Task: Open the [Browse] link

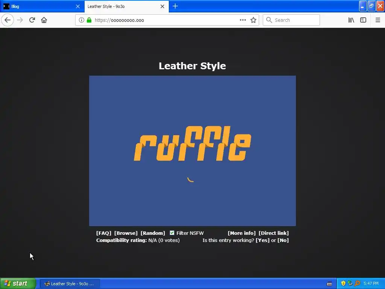Action: pyautogui.click(x=126, y=233)
